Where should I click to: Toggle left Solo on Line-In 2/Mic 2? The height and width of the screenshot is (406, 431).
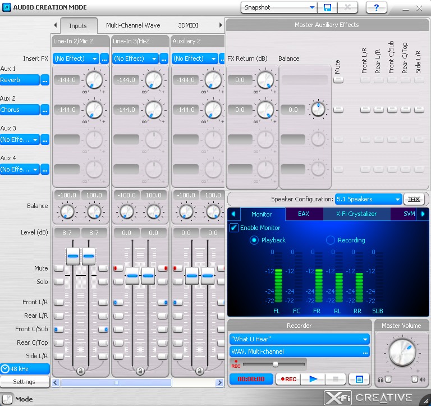pyautogui.click(x=59, y=282)
